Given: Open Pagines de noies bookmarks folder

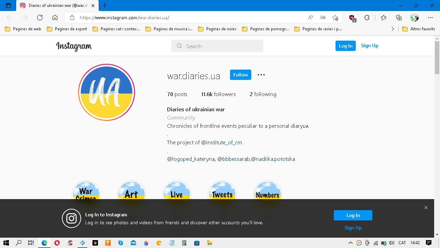Looking at the screenshot, I should 217,29.
